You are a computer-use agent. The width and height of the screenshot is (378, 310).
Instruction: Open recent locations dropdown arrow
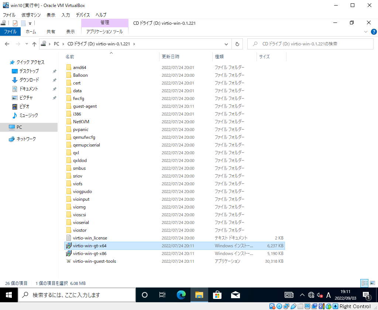[x=27, y=44]
